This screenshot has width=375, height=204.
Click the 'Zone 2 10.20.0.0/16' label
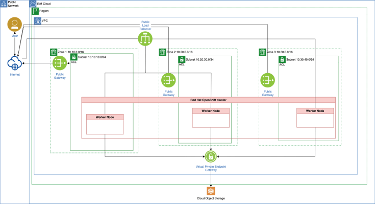click(180, 52)
